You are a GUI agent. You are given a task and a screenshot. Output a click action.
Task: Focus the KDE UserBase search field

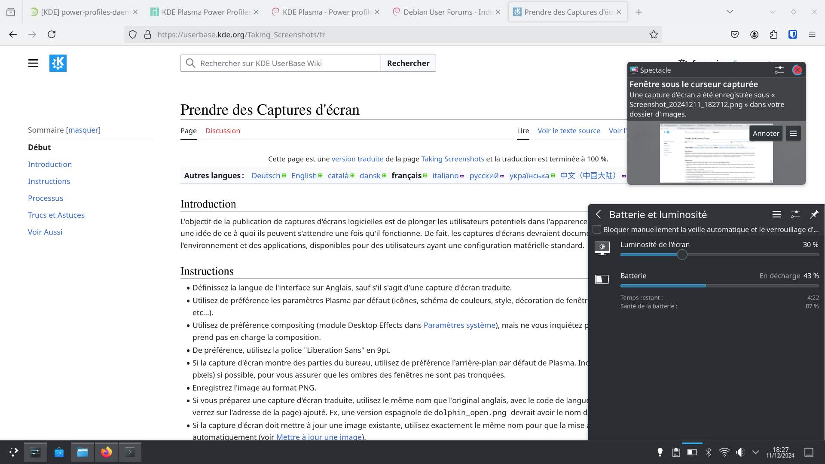tap(281, 63)
